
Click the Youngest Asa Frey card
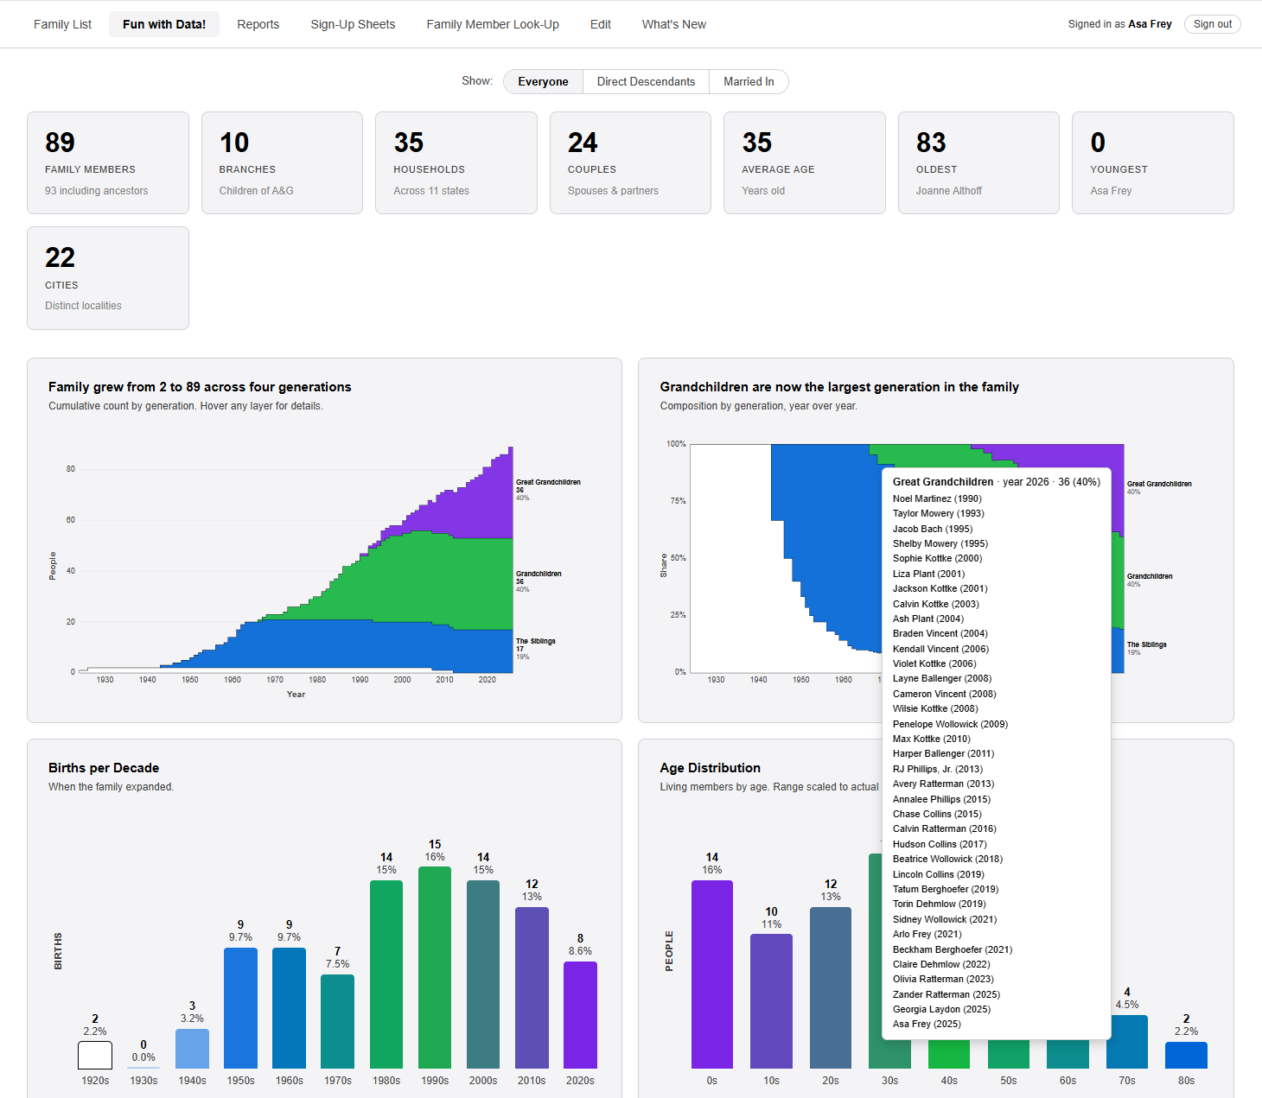[1153, 162]
